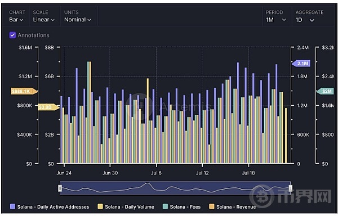The width and height of the screenshot is (338, 216).
Task: Click the Jun 30 x-axis label
Action: click(110, 173)
